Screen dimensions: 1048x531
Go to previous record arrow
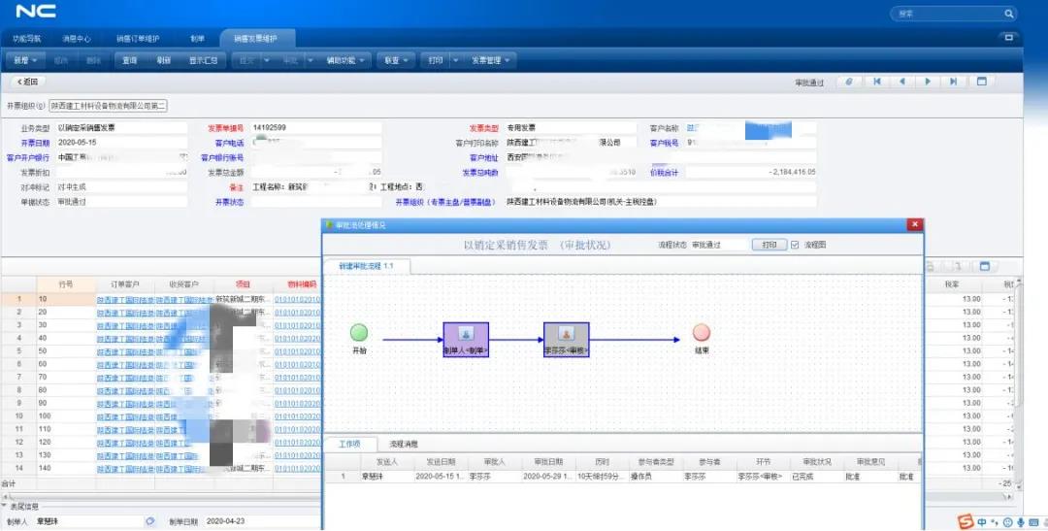(x=902, y=81)
